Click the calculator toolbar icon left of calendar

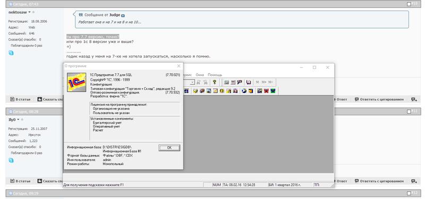point(227,82)
